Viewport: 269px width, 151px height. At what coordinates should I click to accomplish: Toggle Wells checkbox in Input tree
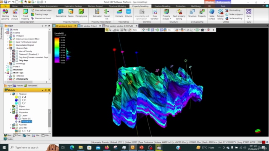point(11,30)
